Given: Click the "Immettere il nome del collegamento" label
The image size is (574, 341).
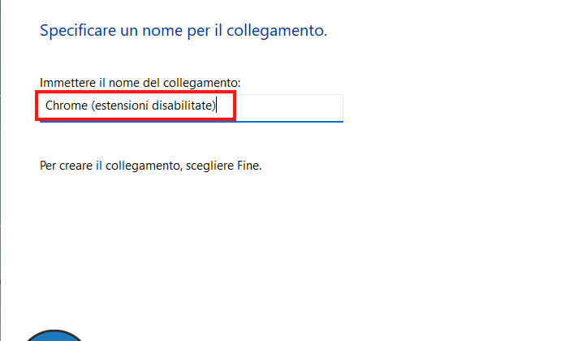Looking at the screenshot, I should [x=140, y=83].
